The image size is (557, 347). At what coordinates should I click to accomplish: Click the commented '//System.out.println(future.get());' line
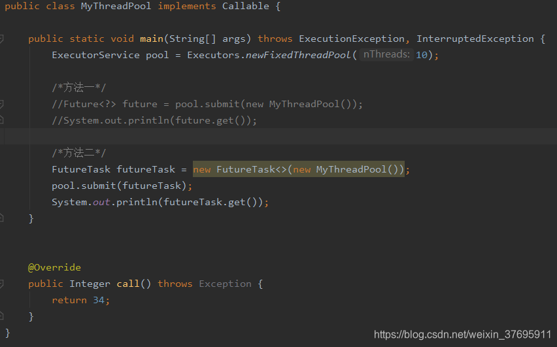[154, 120]
